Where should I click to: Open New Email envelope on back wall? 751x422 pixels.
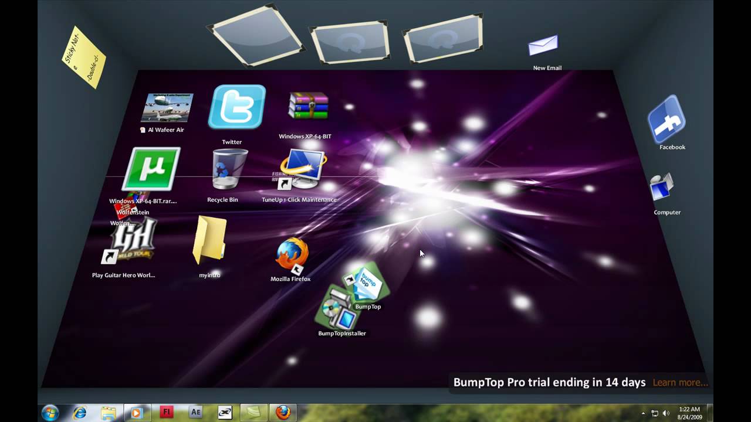pos(543,46)
